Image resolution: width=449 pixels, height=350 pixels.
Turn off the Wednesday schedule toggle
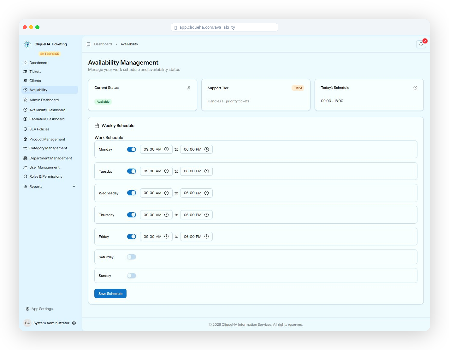(x=132, y=193)
